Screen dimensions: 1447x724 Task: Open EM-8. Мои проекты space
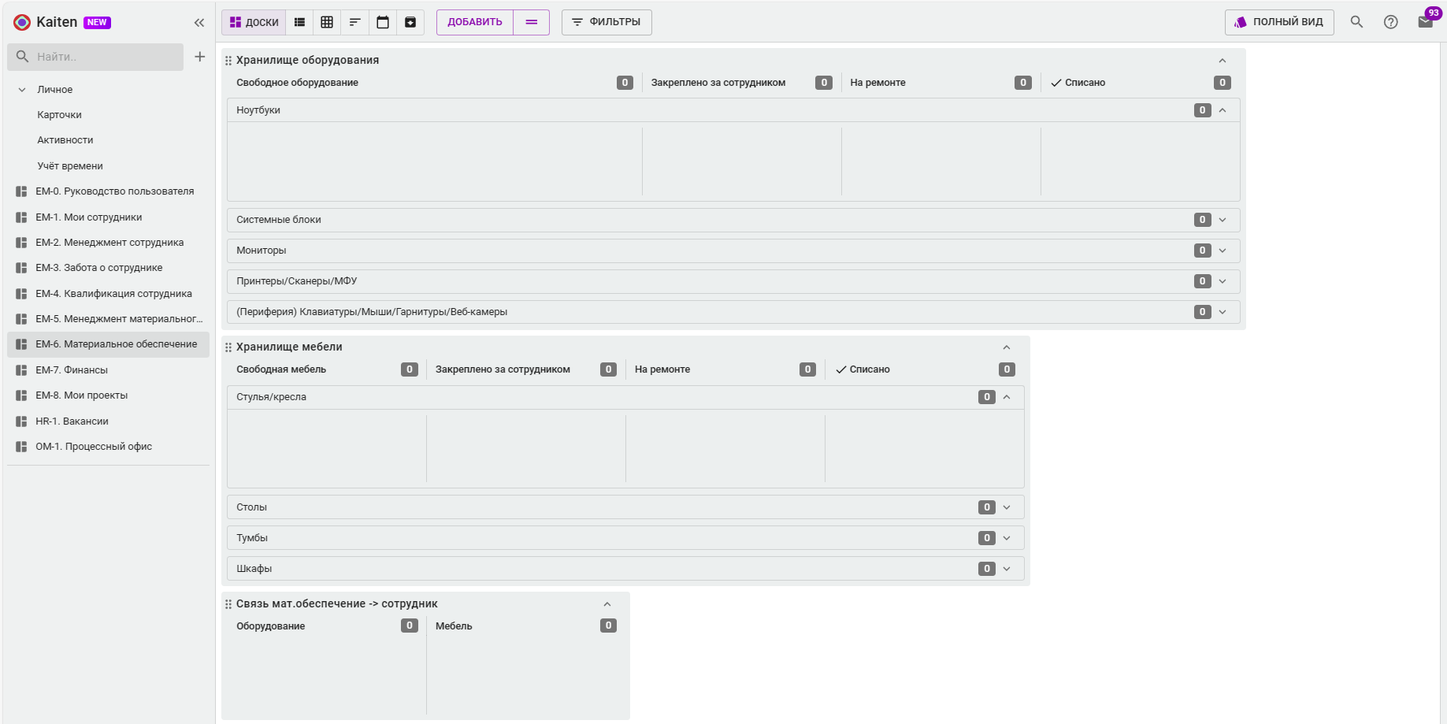[109, 395]
